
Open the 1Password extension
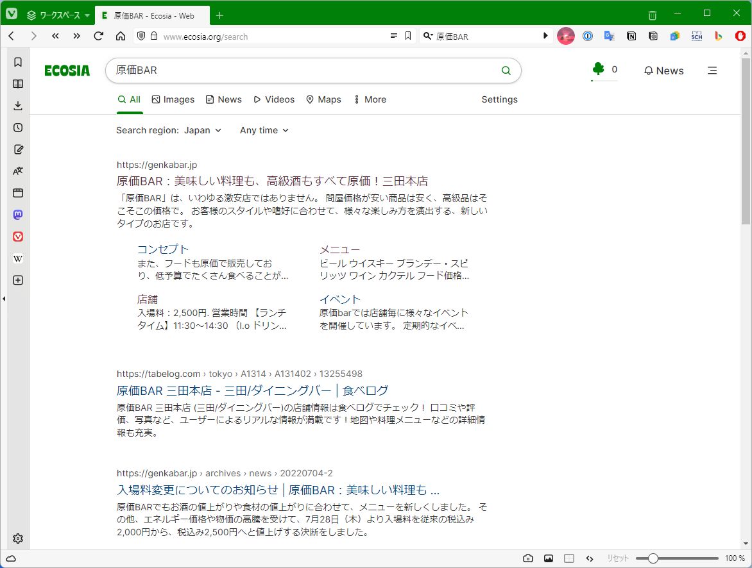point(588,36)
